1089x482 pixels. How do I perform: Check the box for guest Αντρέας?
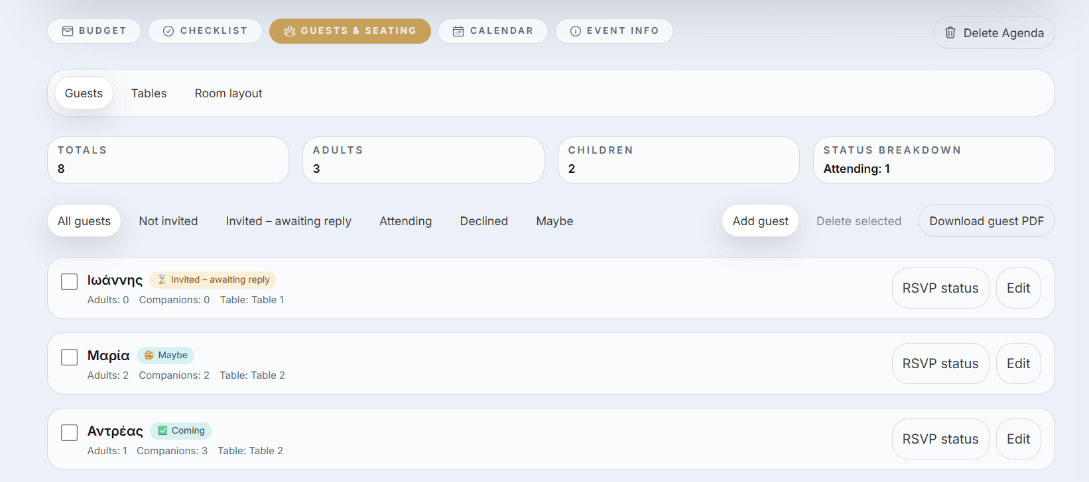[70, 433]
